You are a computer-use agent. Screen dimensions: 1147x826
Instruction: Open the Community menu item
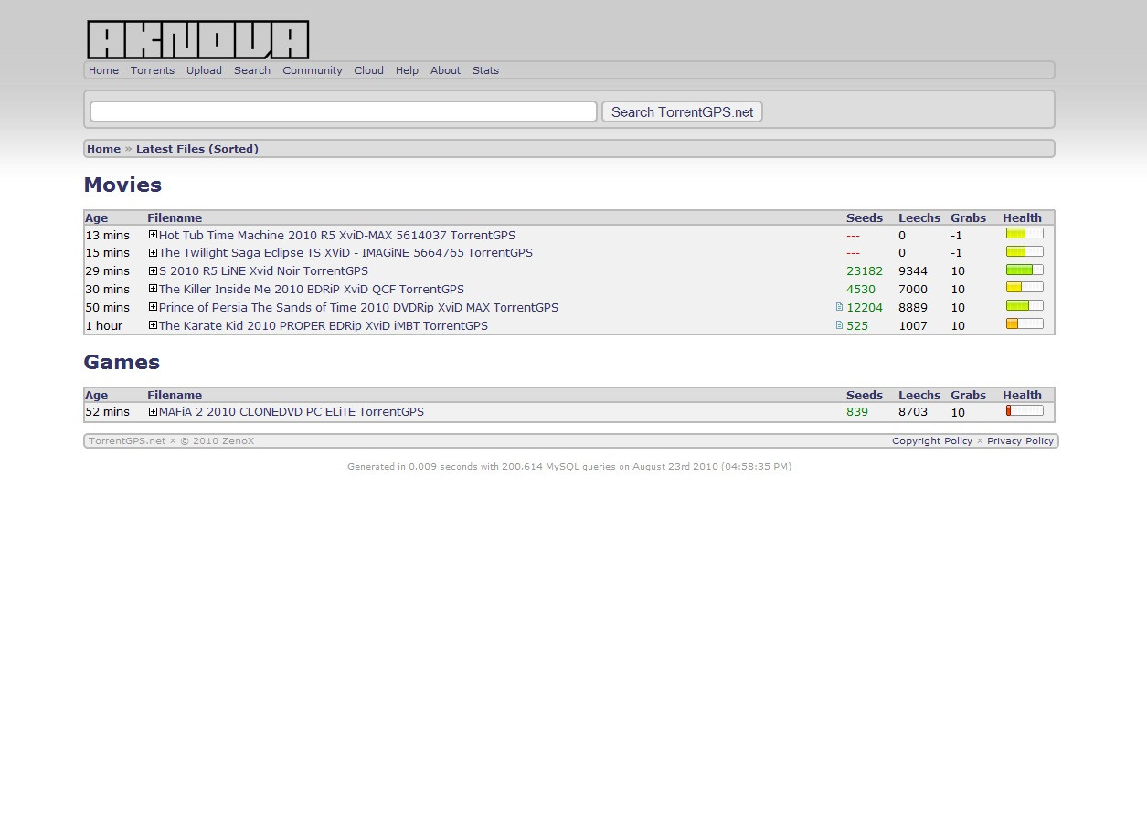tap(313, 70)
